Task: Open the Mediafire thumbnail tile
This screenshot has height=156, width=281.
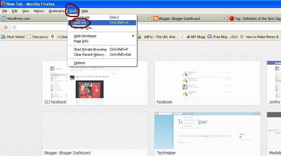Action: 274,134
